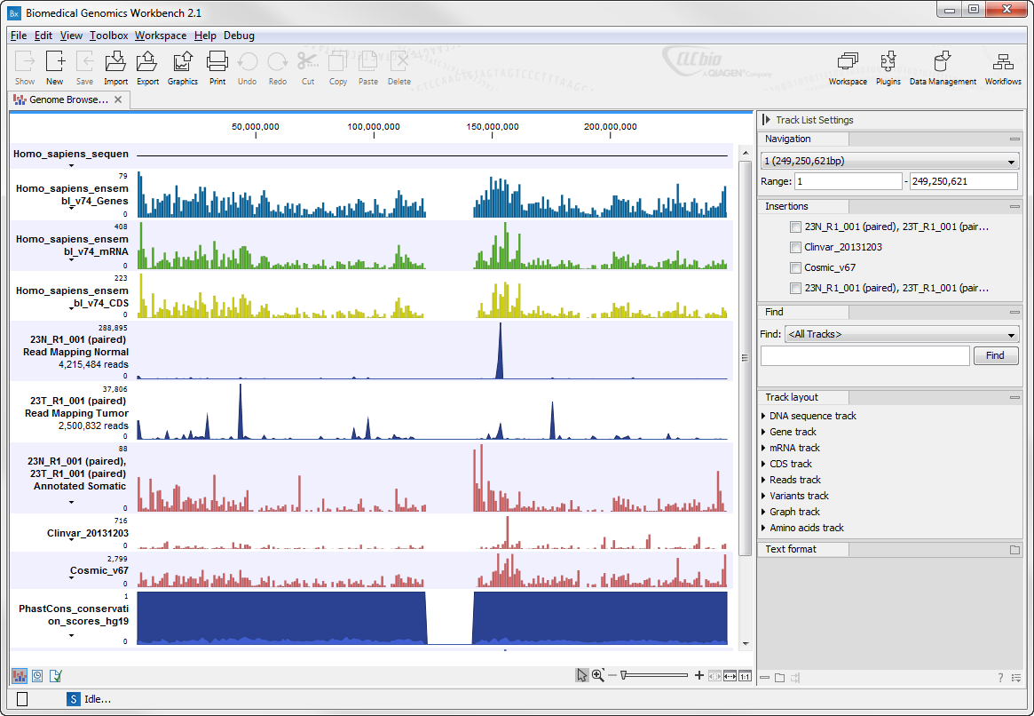Open the Plugins manager
This screenshot has width=1034, height=716.
tap(888, 67)
